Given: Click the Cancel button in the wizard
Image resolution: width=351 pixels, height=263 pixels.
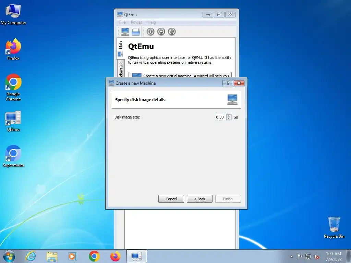Looking at the screenshot, I should click(x=171, y=199).
